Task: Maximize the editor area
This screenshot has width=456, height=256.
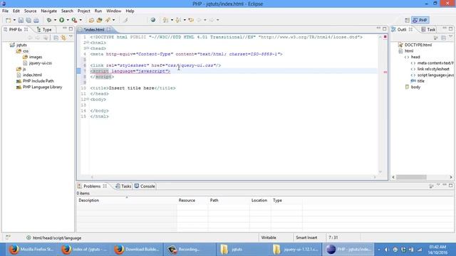Action: click(x=385, y=28)
